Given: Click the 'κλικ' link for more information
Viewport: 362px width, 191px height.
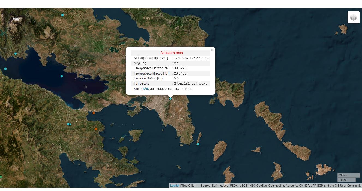Looking at the screenshot, I should tap(146, 89).
